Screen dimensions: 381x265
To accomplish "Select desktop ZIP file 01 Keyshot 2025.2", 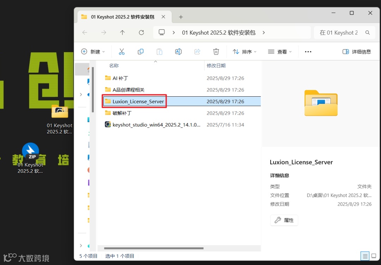I will [x=30, y=158].
